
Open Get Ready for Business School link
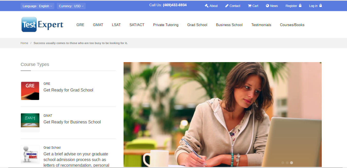[72, 122]
